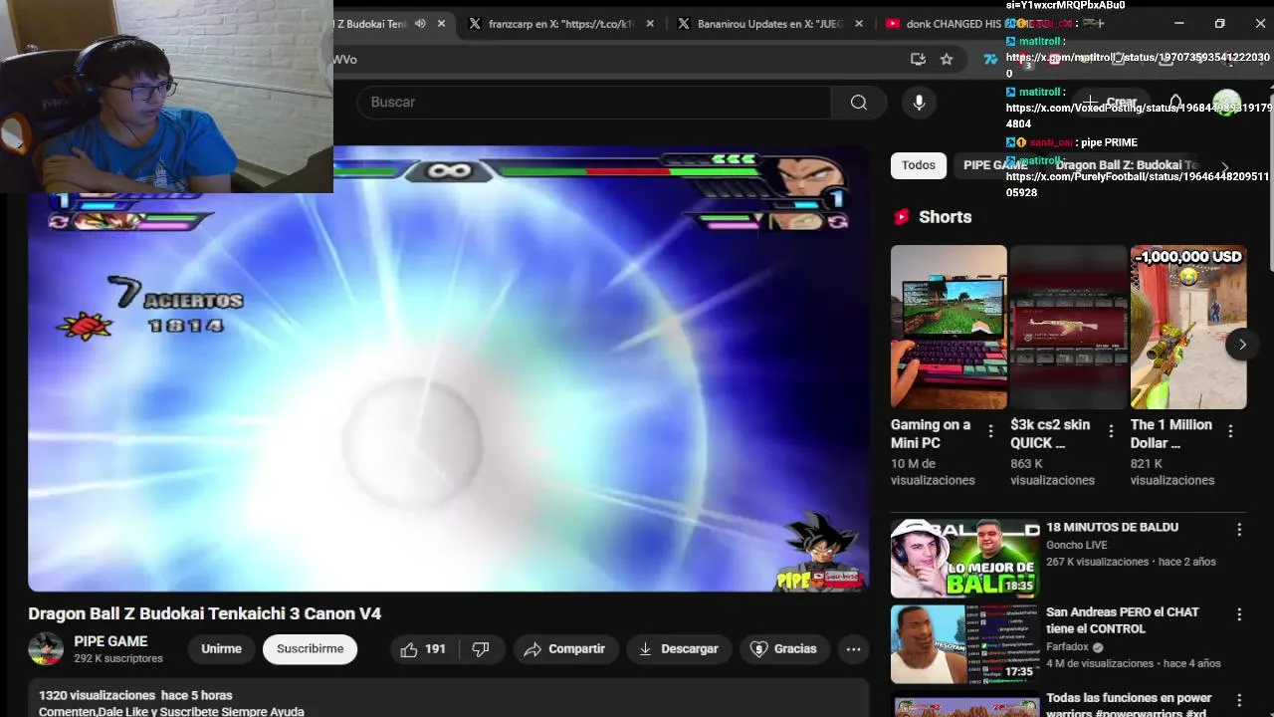This screenshot has width=1274, height=717.
Task: Click the Dragon Ball video player
Action: [448, 368]
